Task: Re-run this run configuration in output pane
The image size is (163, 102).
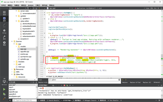Action: 67,85
